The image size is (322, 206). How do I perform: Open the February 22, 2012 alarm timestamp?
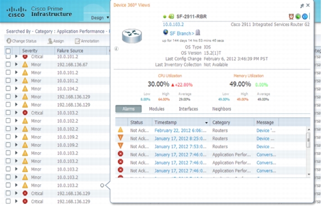(180, 130)
